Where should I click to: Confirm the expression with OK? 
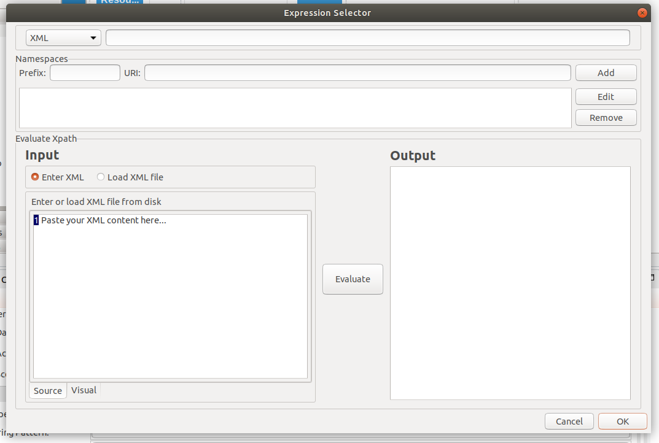(622, 421)
